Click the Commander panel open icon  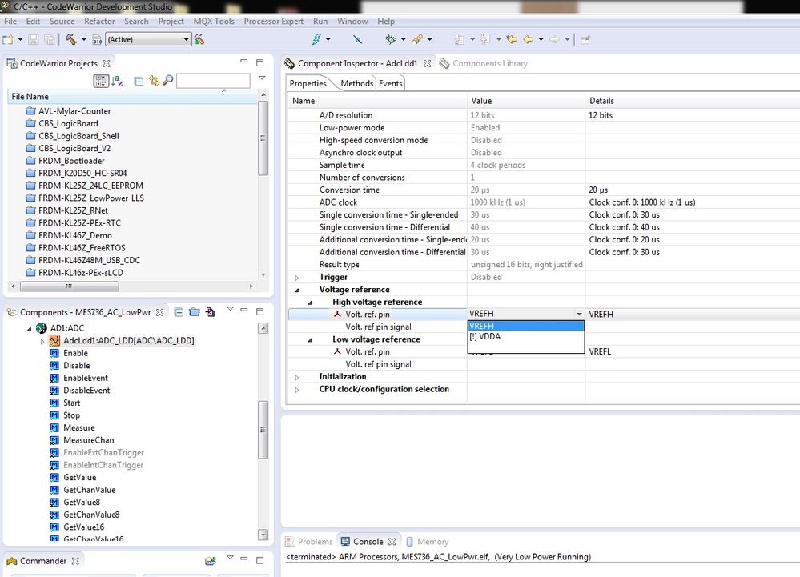(x=210, y=561)
